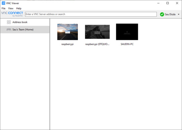
Task: Open the View menu
Action: 11,8
